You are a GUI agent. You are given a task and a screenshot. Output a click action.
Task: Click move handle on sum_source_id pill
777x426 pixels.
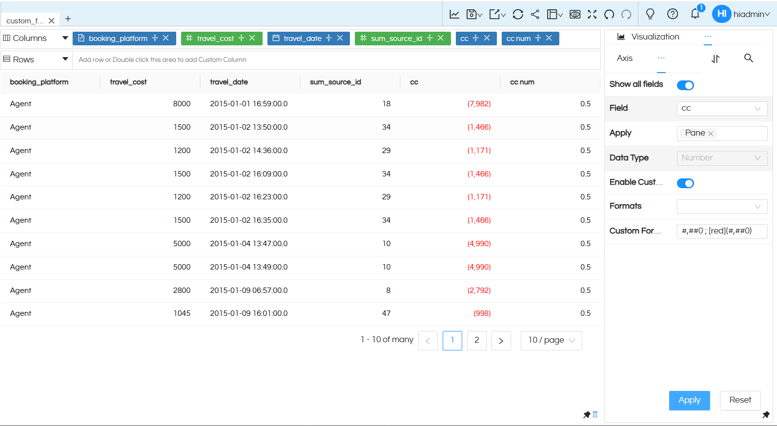point(429,38)
